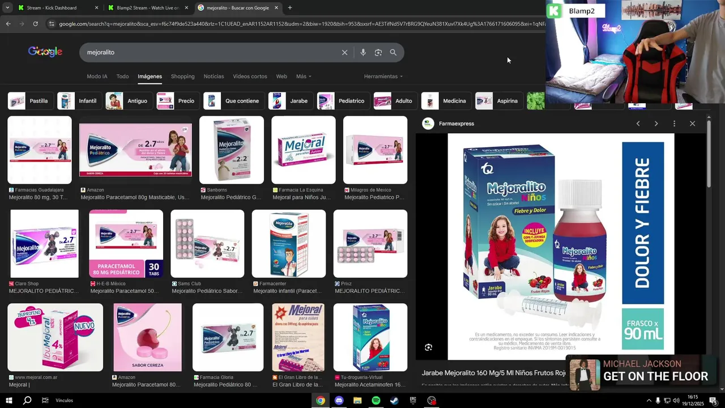Screen dimensions: 725x408
Task: Expand the Más dropdown menu
Action: click(x=304, y=76)
